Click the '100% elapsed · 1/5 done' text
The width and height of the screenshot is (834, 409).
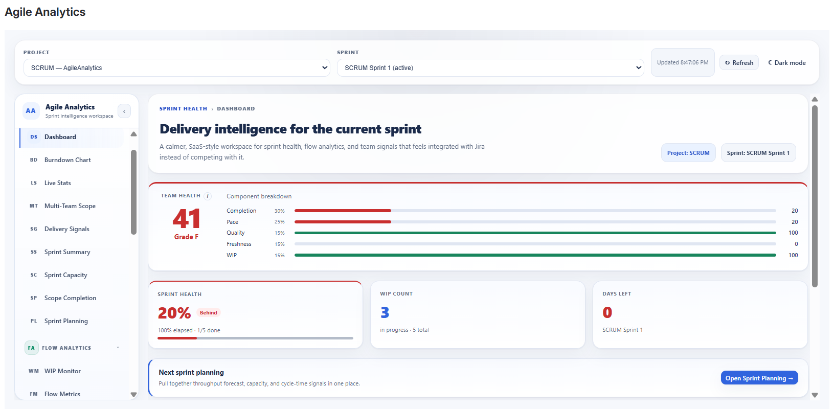coord(189,330)
